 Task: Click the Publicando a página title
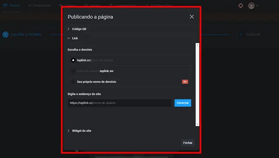[x=90, y=17]
